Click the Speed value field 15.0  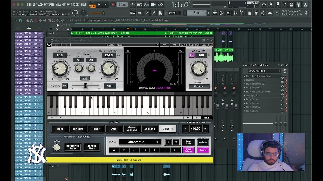point(60,55)
